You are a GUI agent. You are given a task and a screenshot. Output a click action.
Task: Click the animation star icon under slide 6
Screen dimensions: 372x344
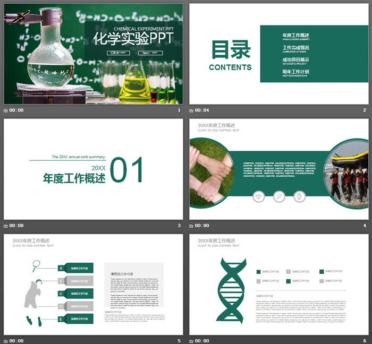coord(191,341)
